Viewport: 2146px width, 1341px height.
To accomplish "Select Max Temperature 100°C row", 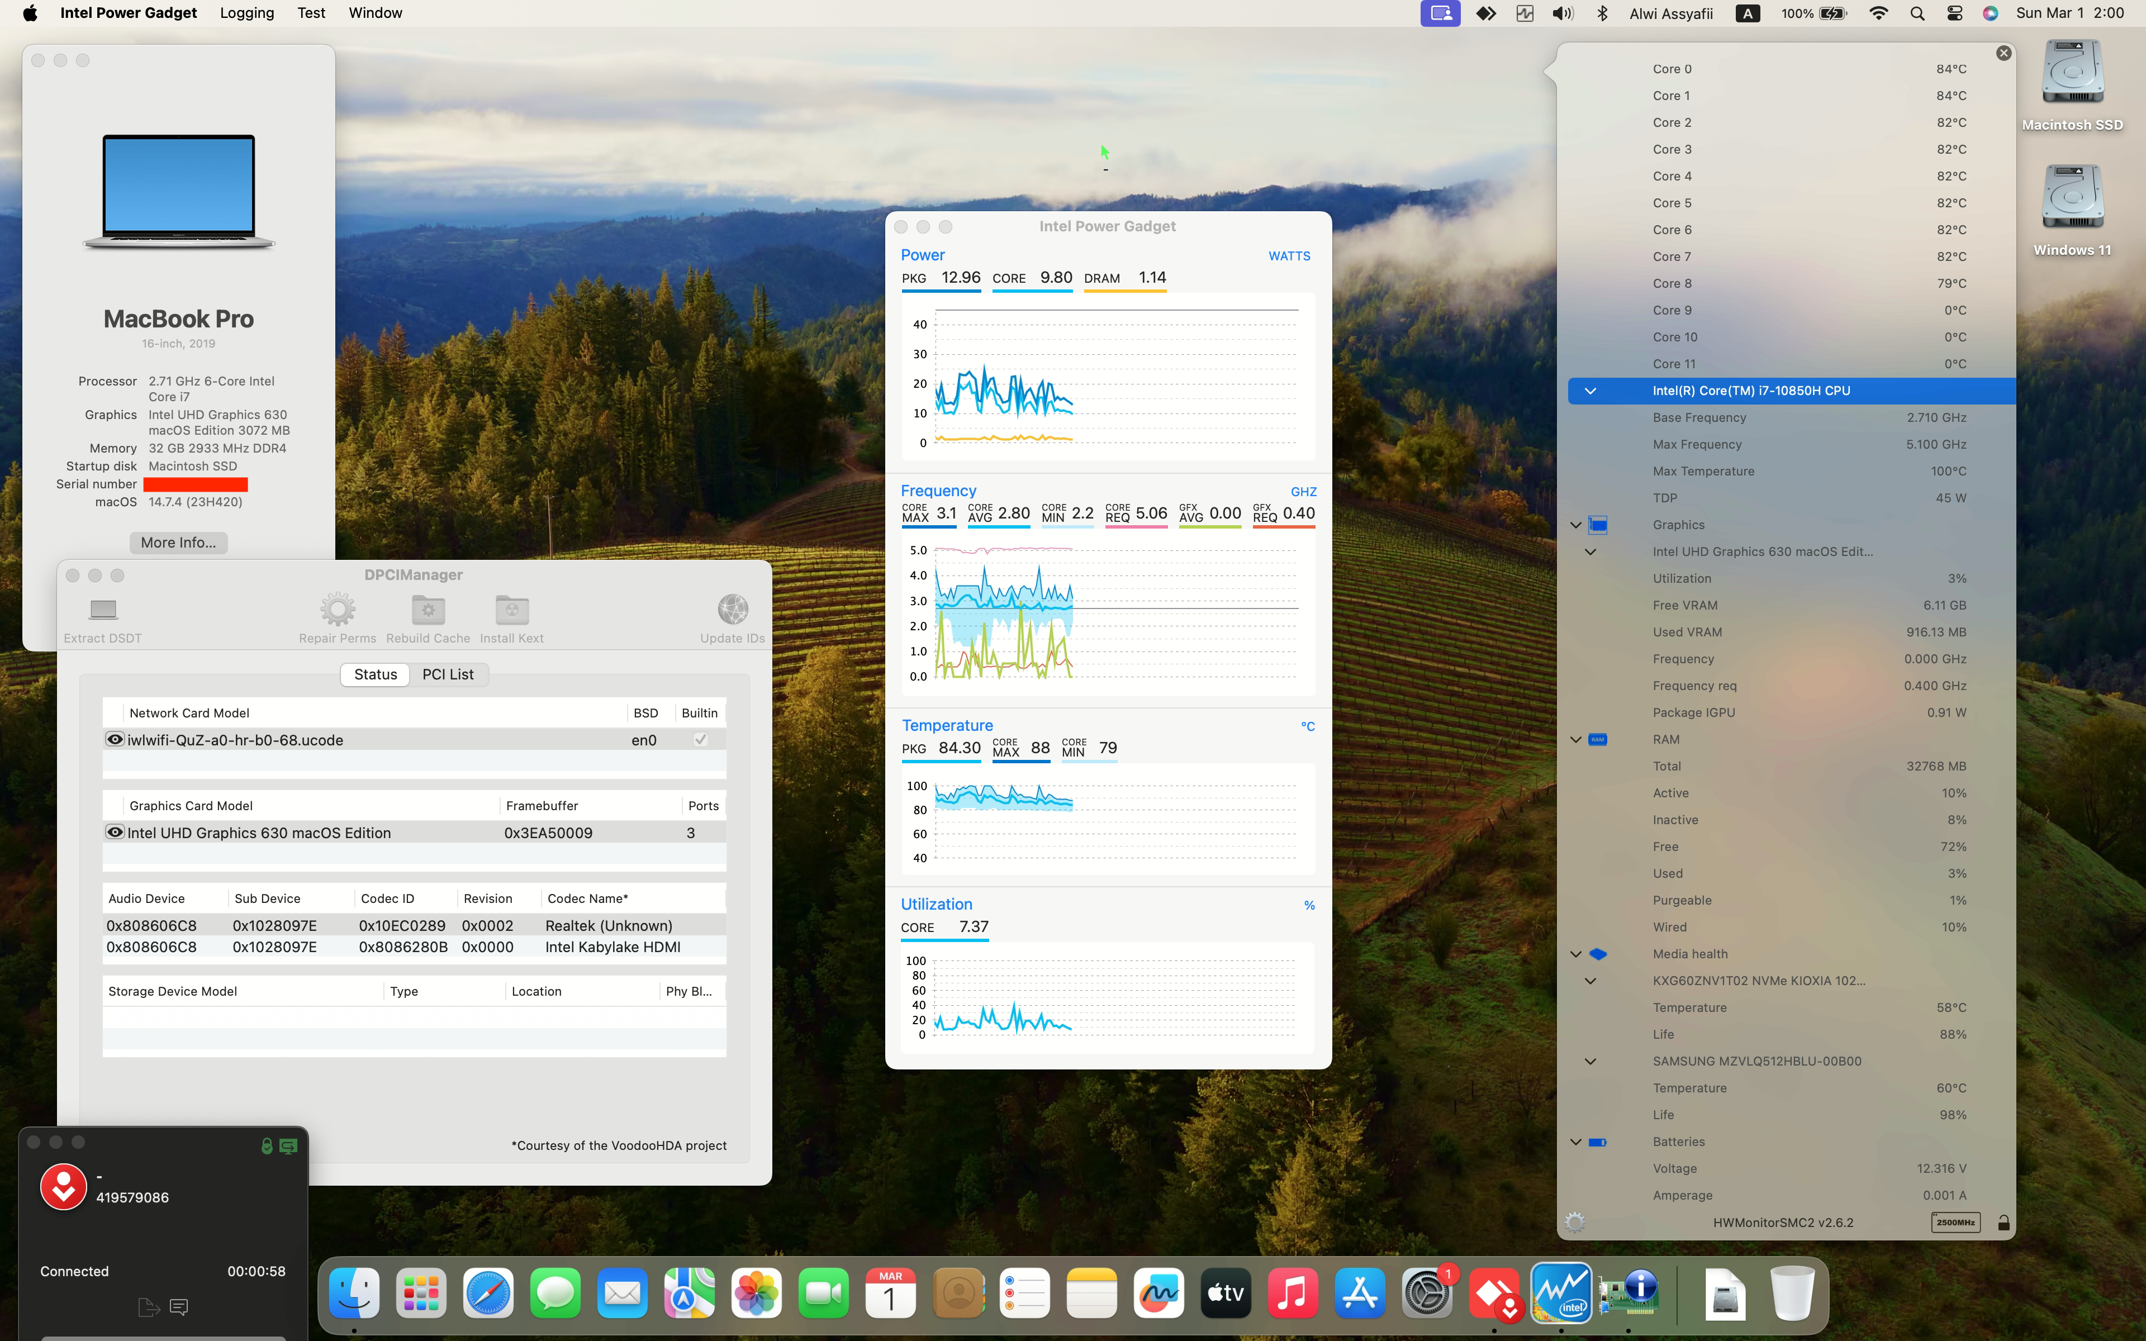I will tap(1791, 471).
